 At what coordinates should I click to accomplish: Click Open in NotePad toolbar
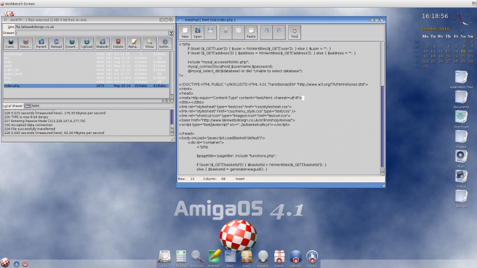[x=198, y=32]
